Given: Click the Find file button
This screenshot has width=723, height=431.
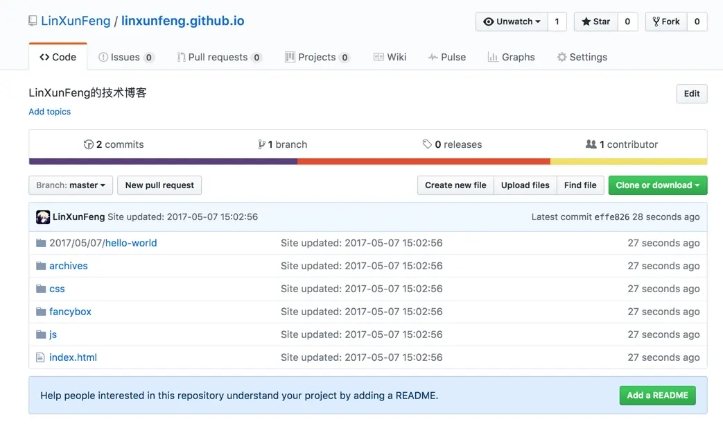Looking at the screenshot, I should click(580, 185).
